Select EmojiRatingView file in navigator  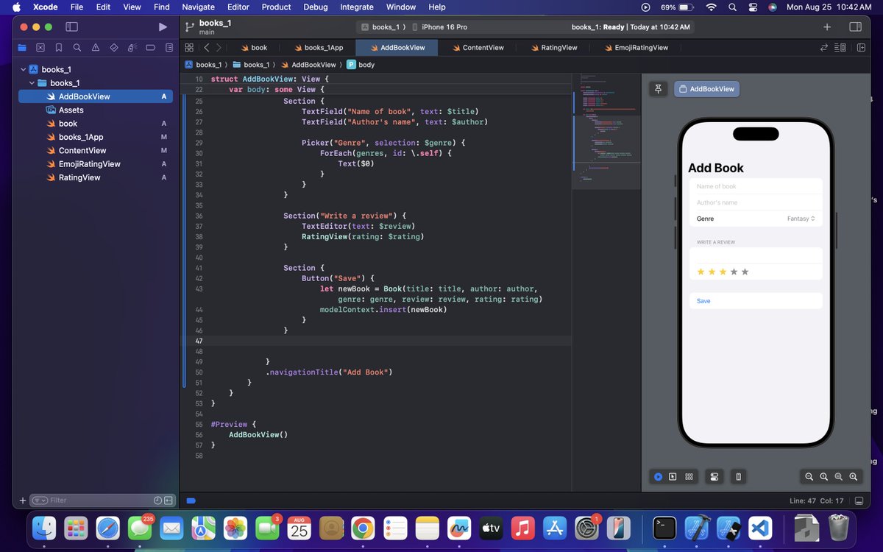click(97, 164)
